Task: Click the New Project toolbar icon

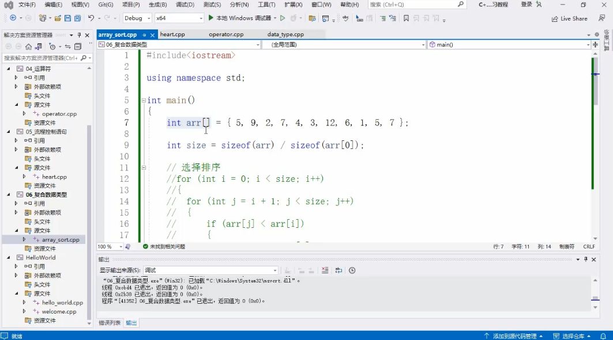Action: pos(42,18)
